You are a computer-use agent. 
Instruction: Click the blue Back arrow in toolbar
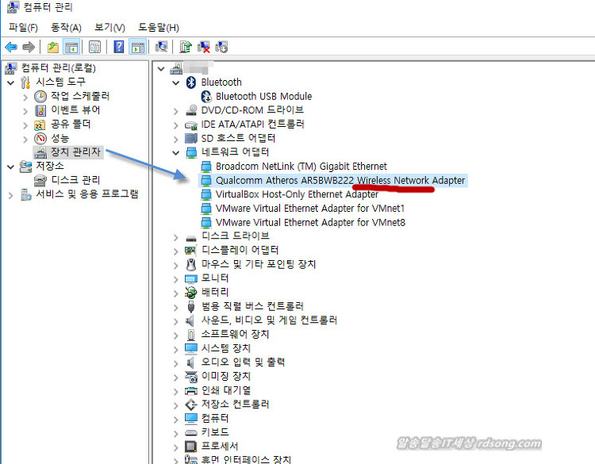[11, 47]
